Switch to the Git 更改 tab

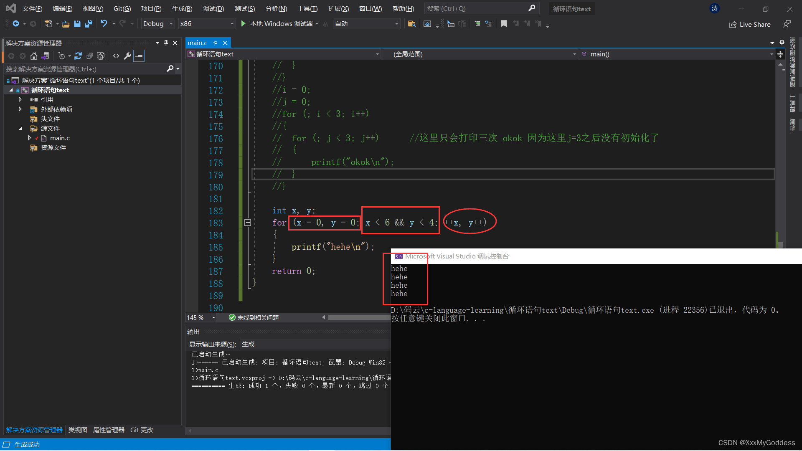click(x=142, y=430)
